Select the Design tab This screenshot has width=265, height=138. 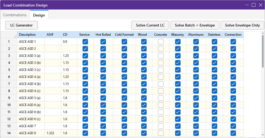pos(39,15)
